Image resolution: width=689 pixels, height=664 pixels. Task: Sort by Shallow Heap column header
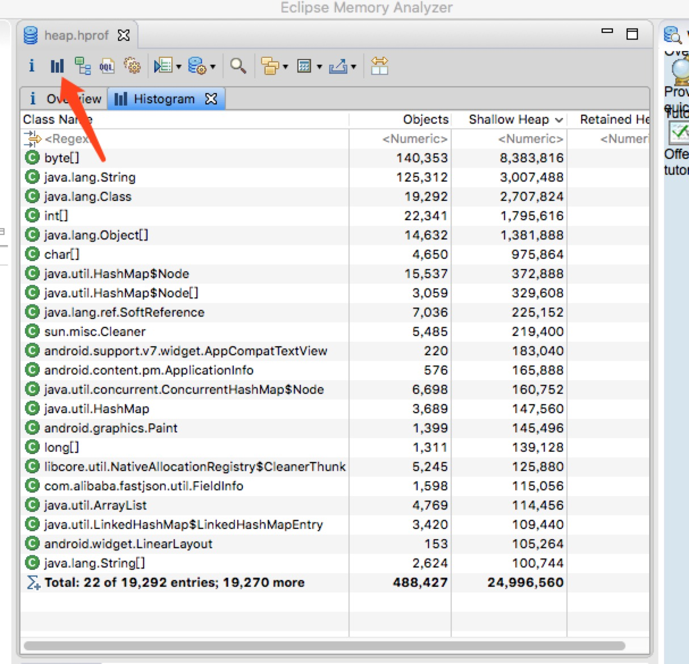509,120
